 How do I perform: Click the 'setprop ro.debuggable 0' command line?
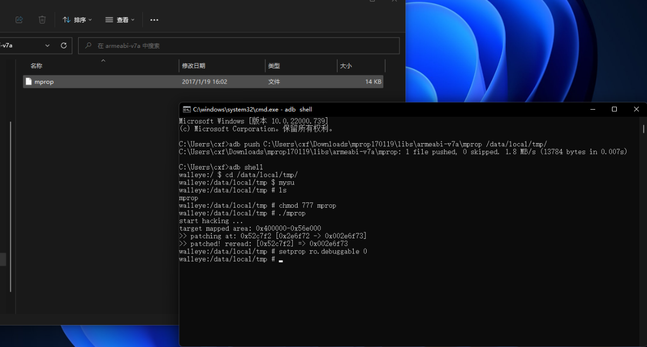click(273, 251)
